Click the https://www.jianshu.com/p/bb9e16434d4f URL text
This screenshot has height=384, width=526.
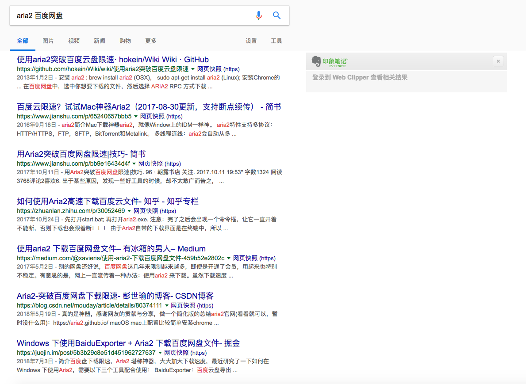(x=73, y=163)
